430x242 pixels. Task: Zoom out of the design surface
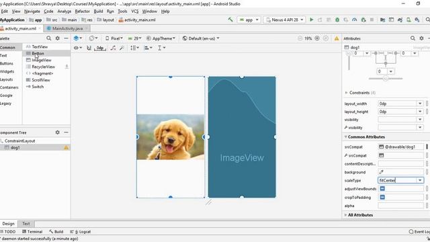(x=300, y=38)
